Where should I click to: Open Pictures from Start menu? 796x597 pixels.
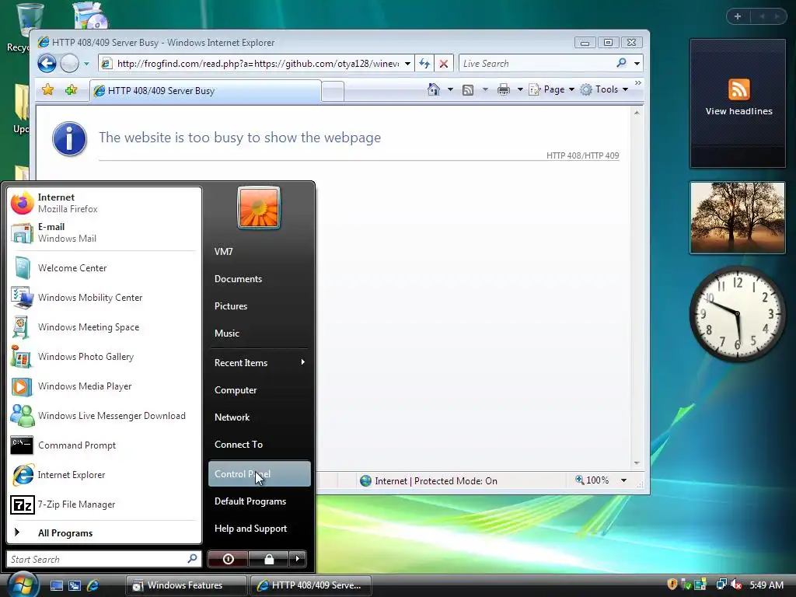(x=260, y=306)
